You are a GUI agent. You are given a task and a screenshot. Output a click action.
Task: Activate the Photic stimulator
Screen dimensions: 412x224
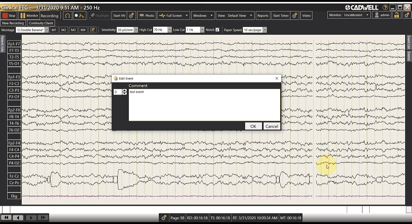point(147,16)
